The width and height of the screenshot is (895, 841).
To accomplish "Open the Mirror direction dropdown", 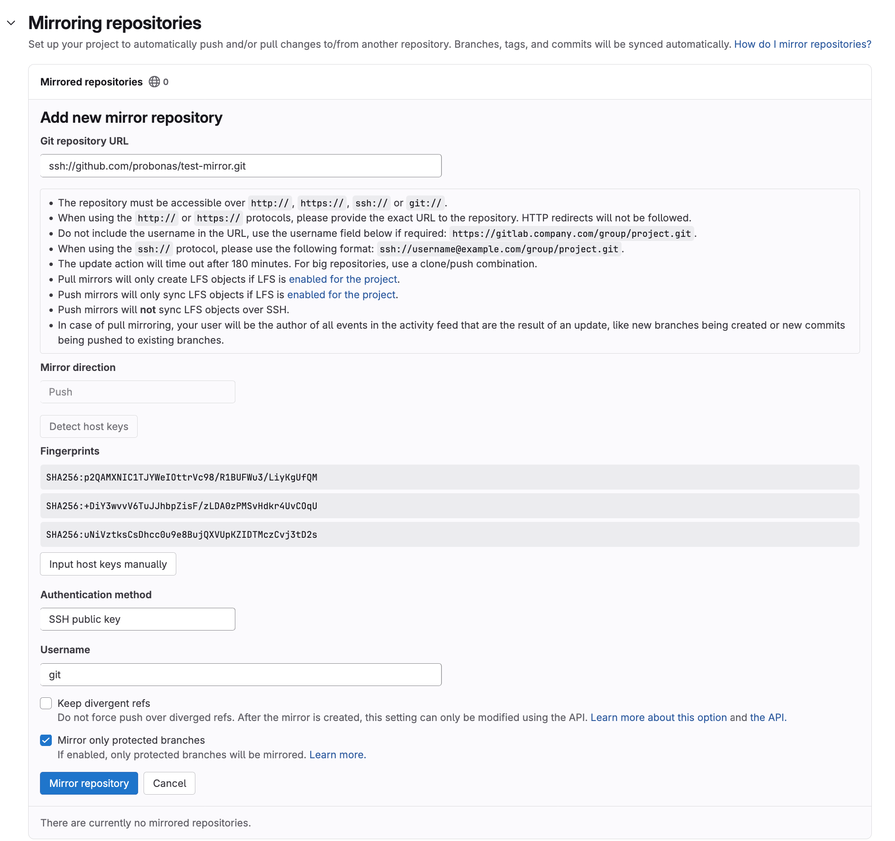I will coord(137,391).
